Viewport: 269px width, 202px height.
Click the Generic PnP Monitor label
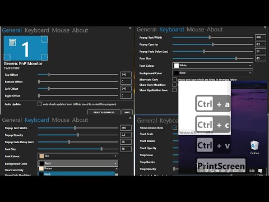point(23,63)
